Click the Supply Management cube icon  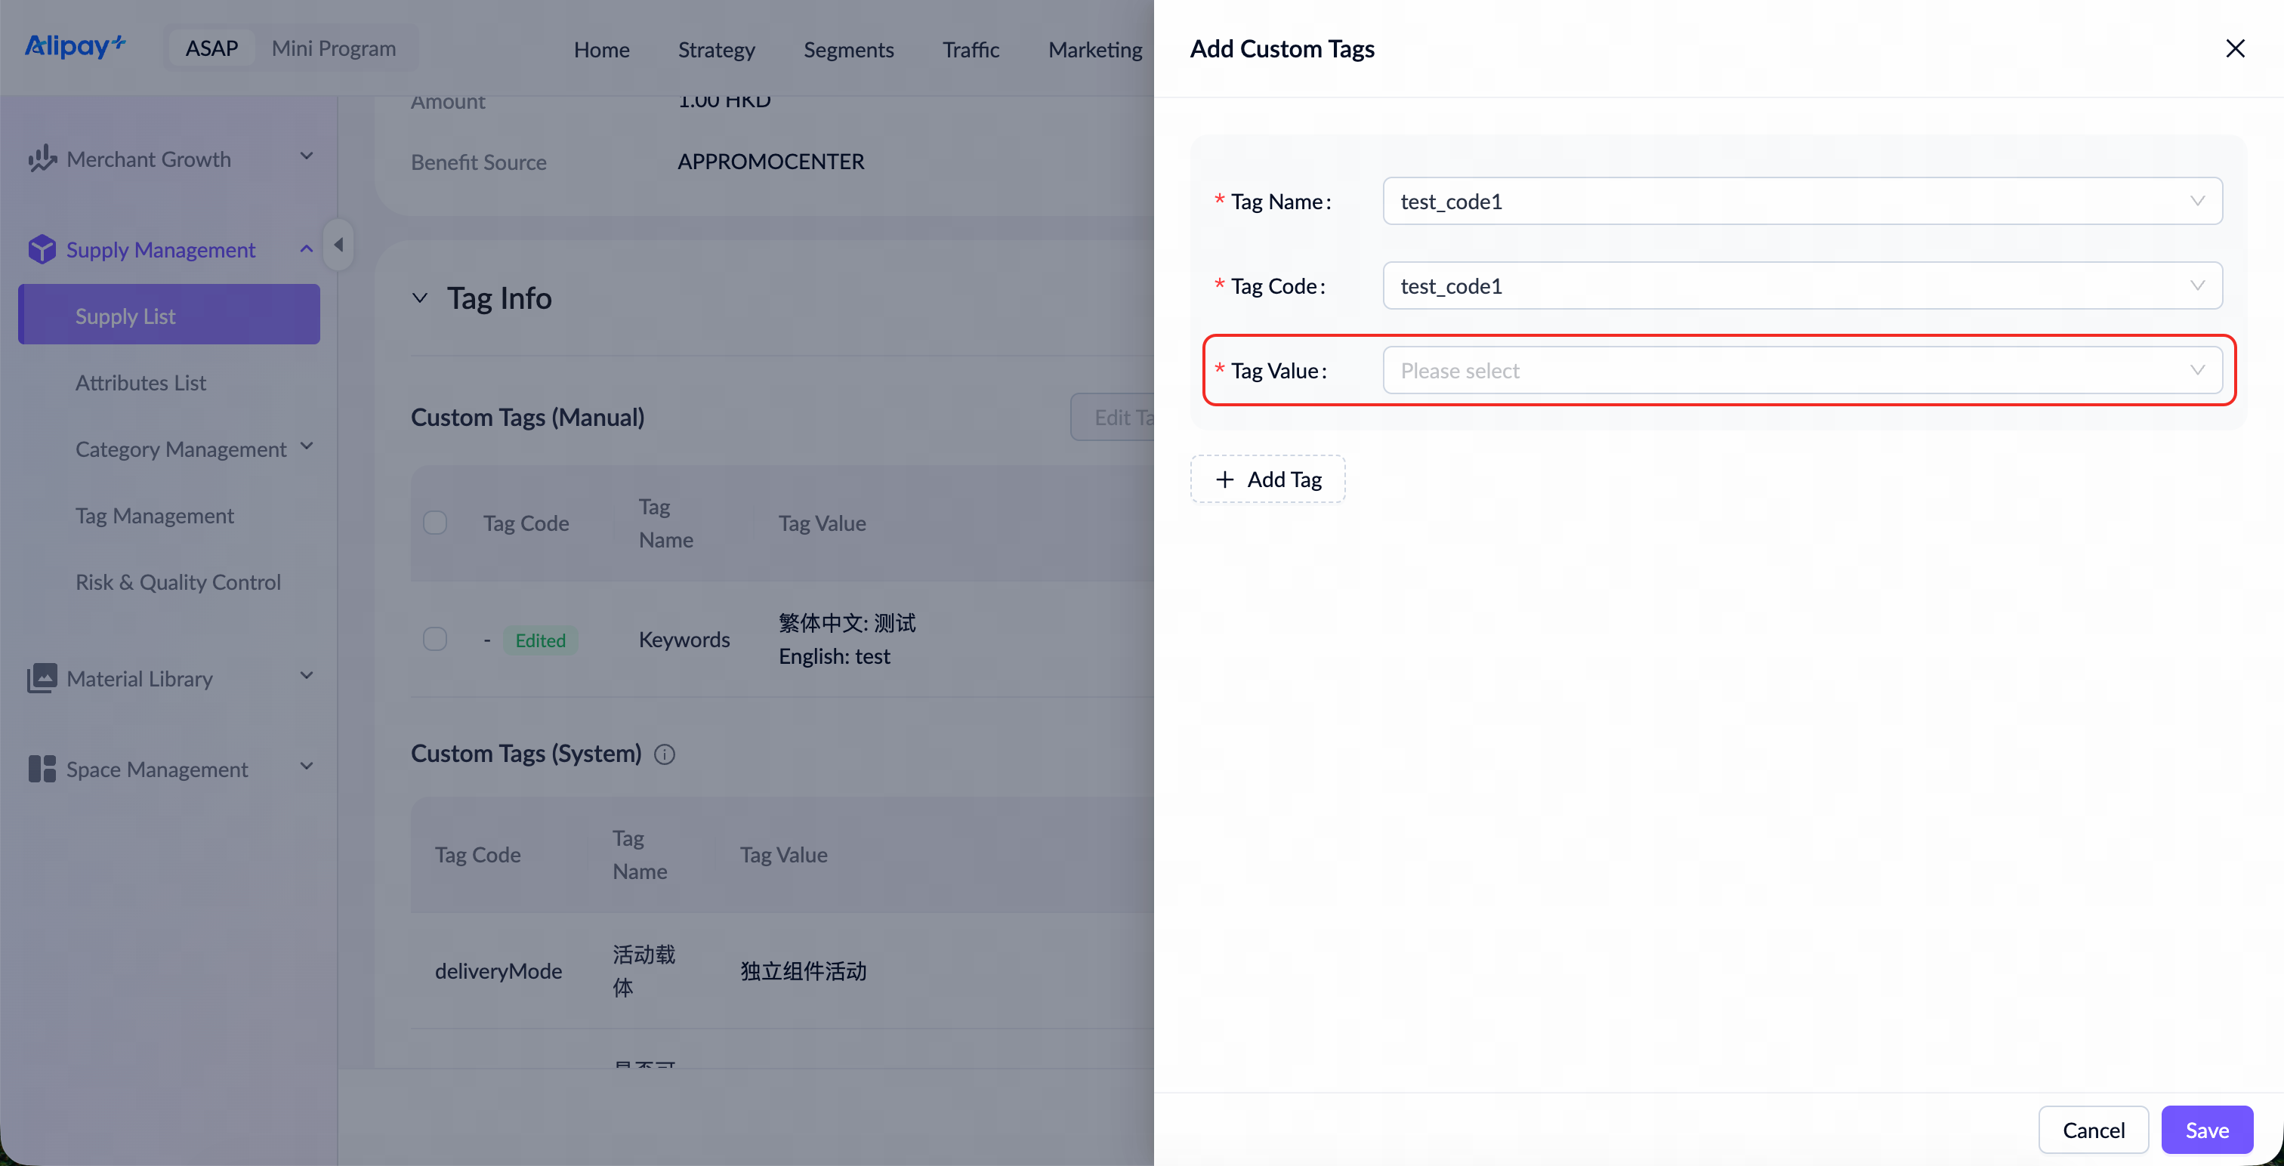[42, 249]
